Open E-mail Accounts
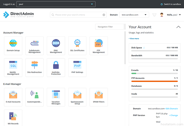The image size is (184, 126). pyautogui.click(x=13, y=97)
